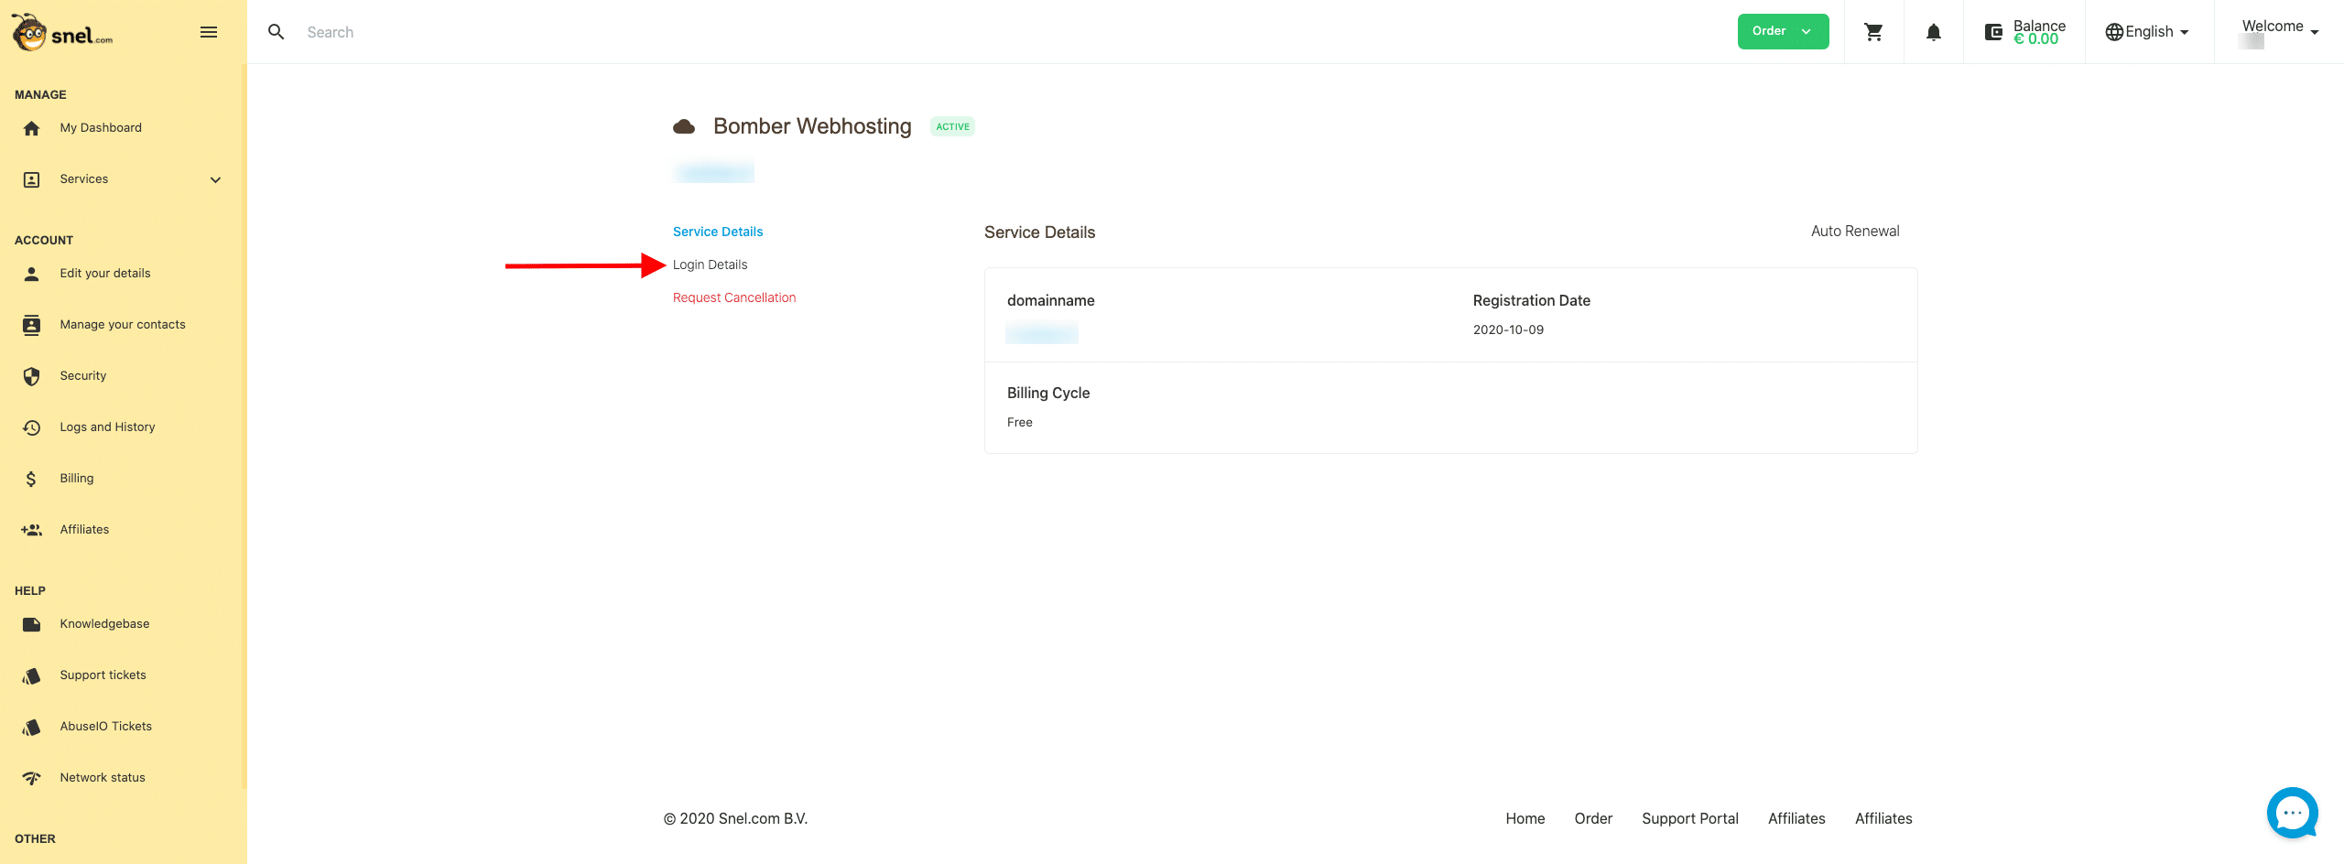The width and height of the screenshot is (2344, 864).
Task: Click the My Dashboard home icon
Action: pos(31,128)
